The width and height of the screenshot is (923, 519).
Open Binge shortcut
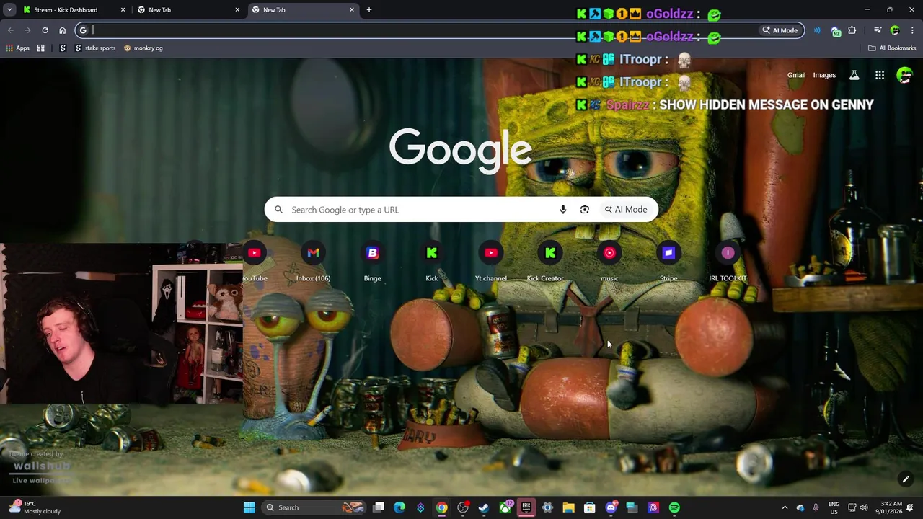tap(372, 262)
